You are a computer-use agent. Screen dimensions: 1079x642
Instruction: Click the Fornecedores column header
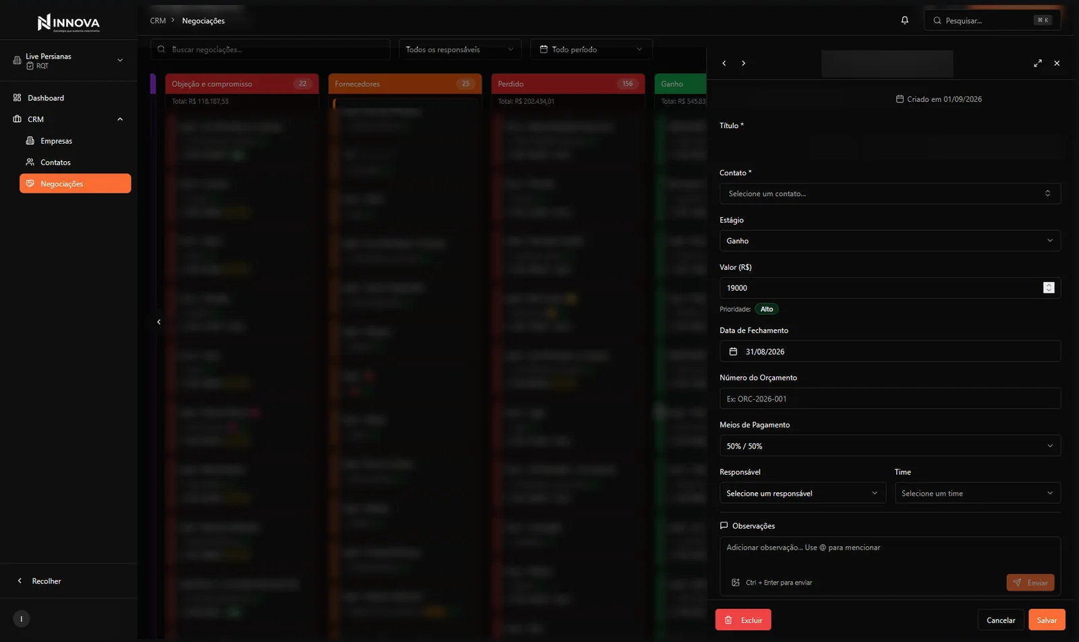405,84
